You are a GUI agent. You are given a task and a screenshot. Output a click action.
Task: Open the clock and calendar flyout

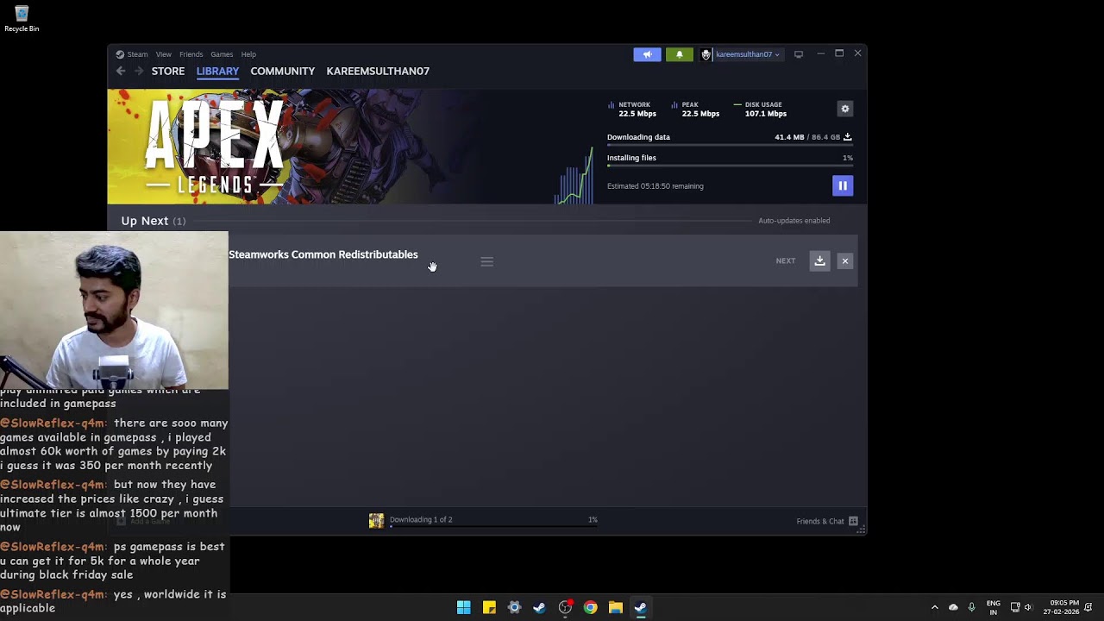pyautogui.click(x=1062, y=607)
